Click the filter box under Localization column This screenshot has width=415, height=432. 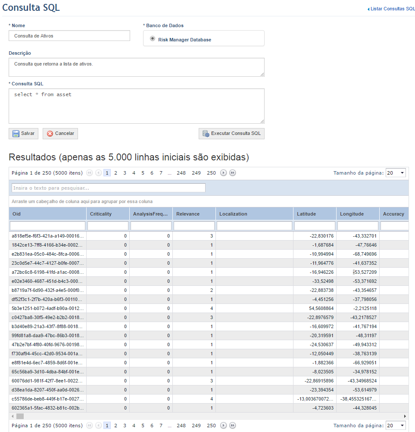[x=254, y=225]
